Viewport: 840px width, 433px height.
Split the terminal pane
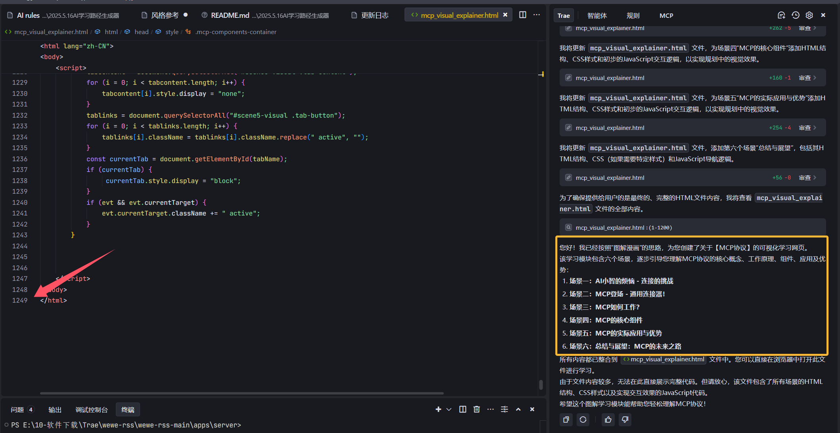click(x=462, y=409)
